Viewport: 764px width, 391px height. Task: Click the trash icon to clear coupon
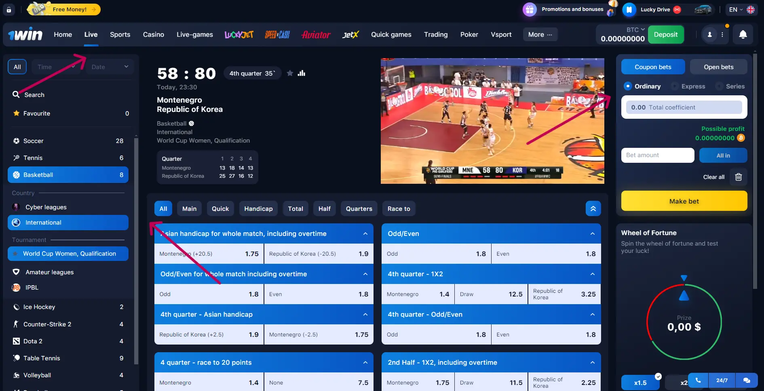(x=738, y=177)
